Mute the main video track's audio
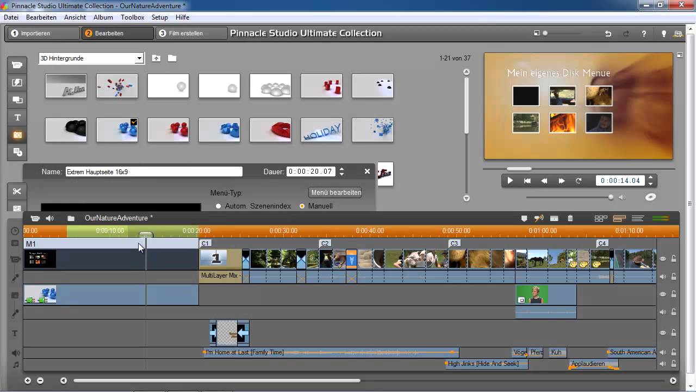The height and width of the screenshot is (392, 696). click(663, 277)
